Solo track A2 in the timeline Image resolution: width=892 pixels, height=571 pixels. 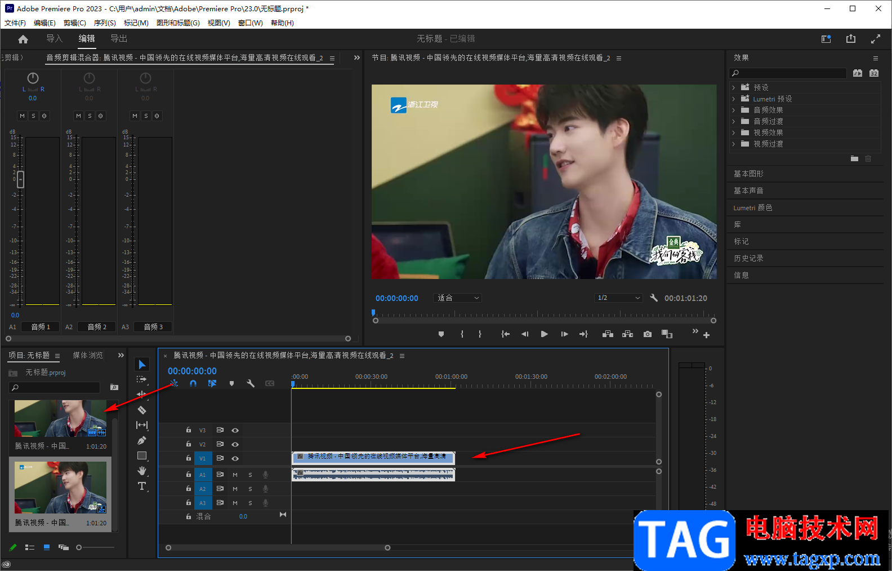[250, 489]
